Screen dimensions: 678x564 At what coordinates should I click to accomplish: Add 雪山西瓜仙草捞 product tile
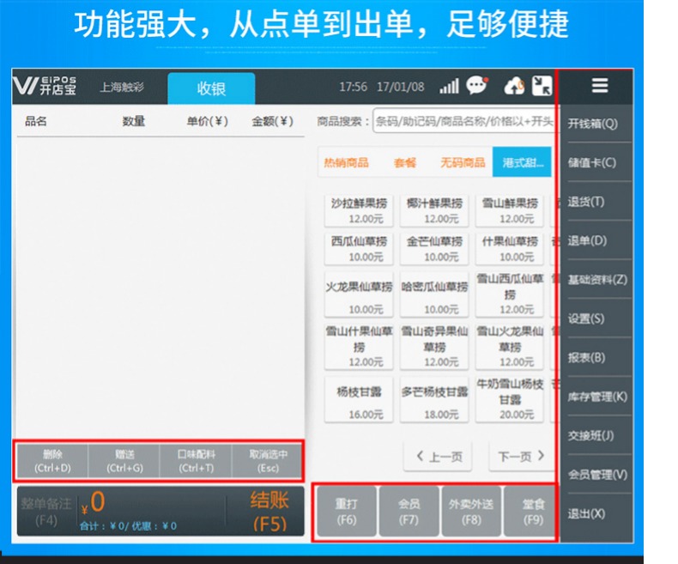[x=510, y=294]
